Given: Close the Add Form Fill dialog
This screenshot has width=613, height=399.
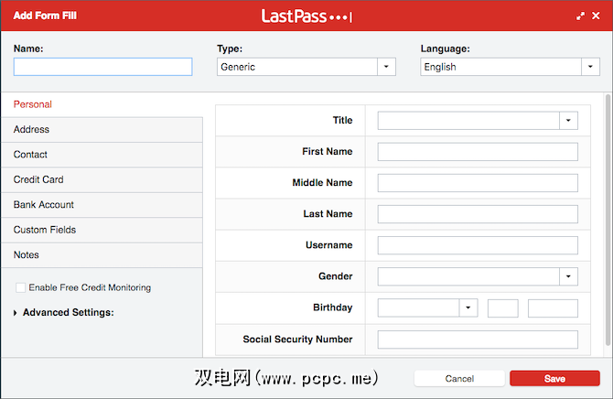Looking at the screenshot, I should (x=596, y=16).
